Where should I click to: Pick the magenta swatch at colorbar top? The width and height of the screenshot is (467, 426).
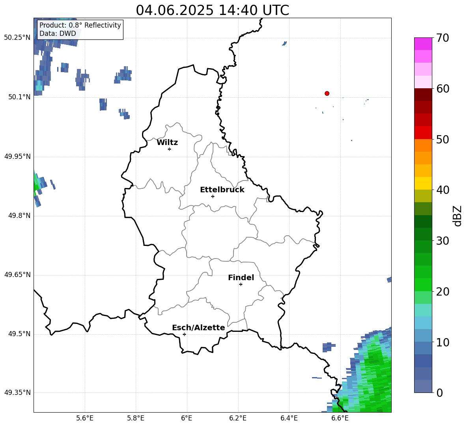423,44
